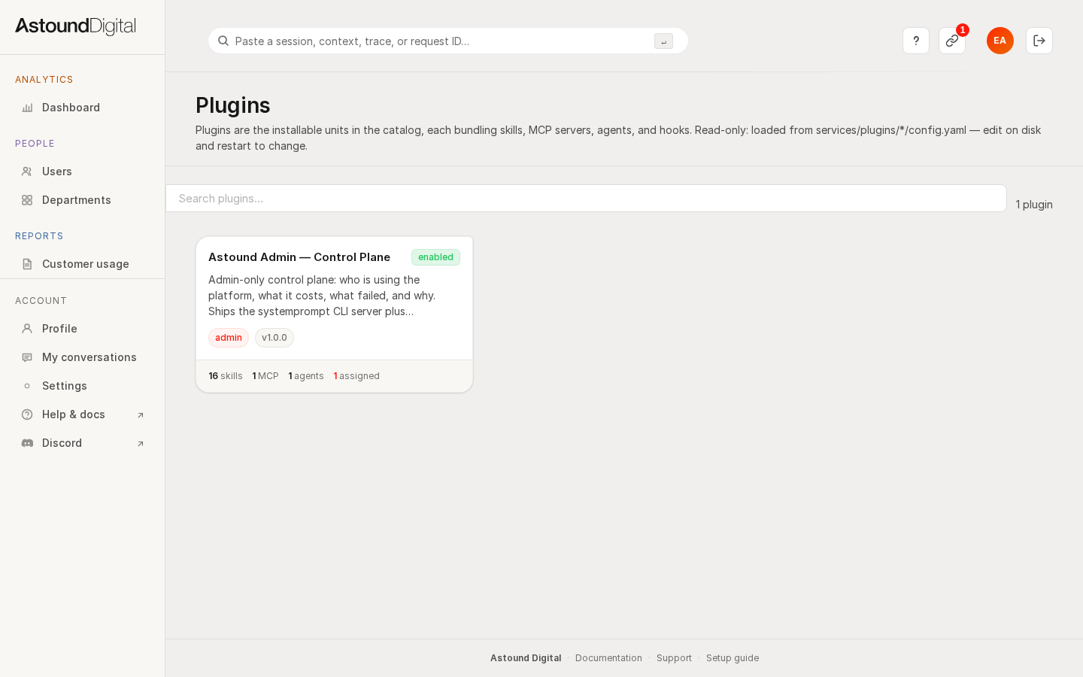Click external link arrow beside Help & docs
The image size is (1083, 677).
coord(140,415)
